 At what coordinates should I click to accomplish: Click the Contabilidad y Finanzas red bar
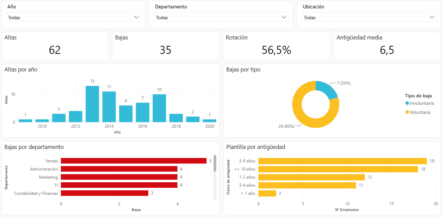[104, 193]
